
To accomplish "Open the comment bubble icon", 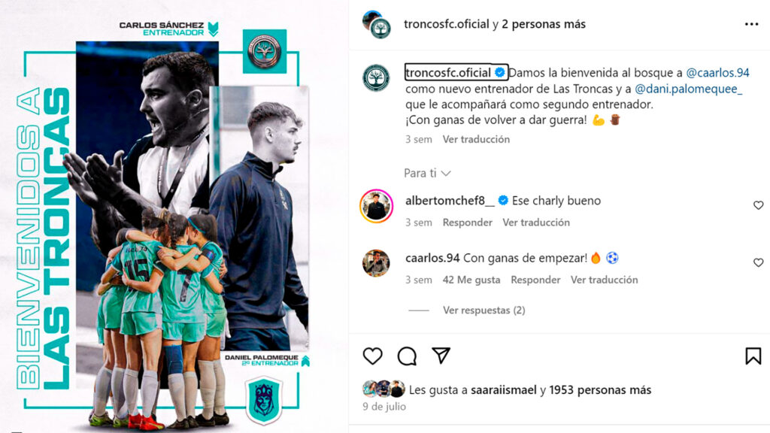I will pos(407,356).
